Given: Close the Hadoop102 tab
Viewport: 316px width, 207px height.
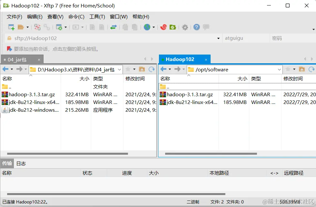Looking at the screenshot, I should 206,59.
